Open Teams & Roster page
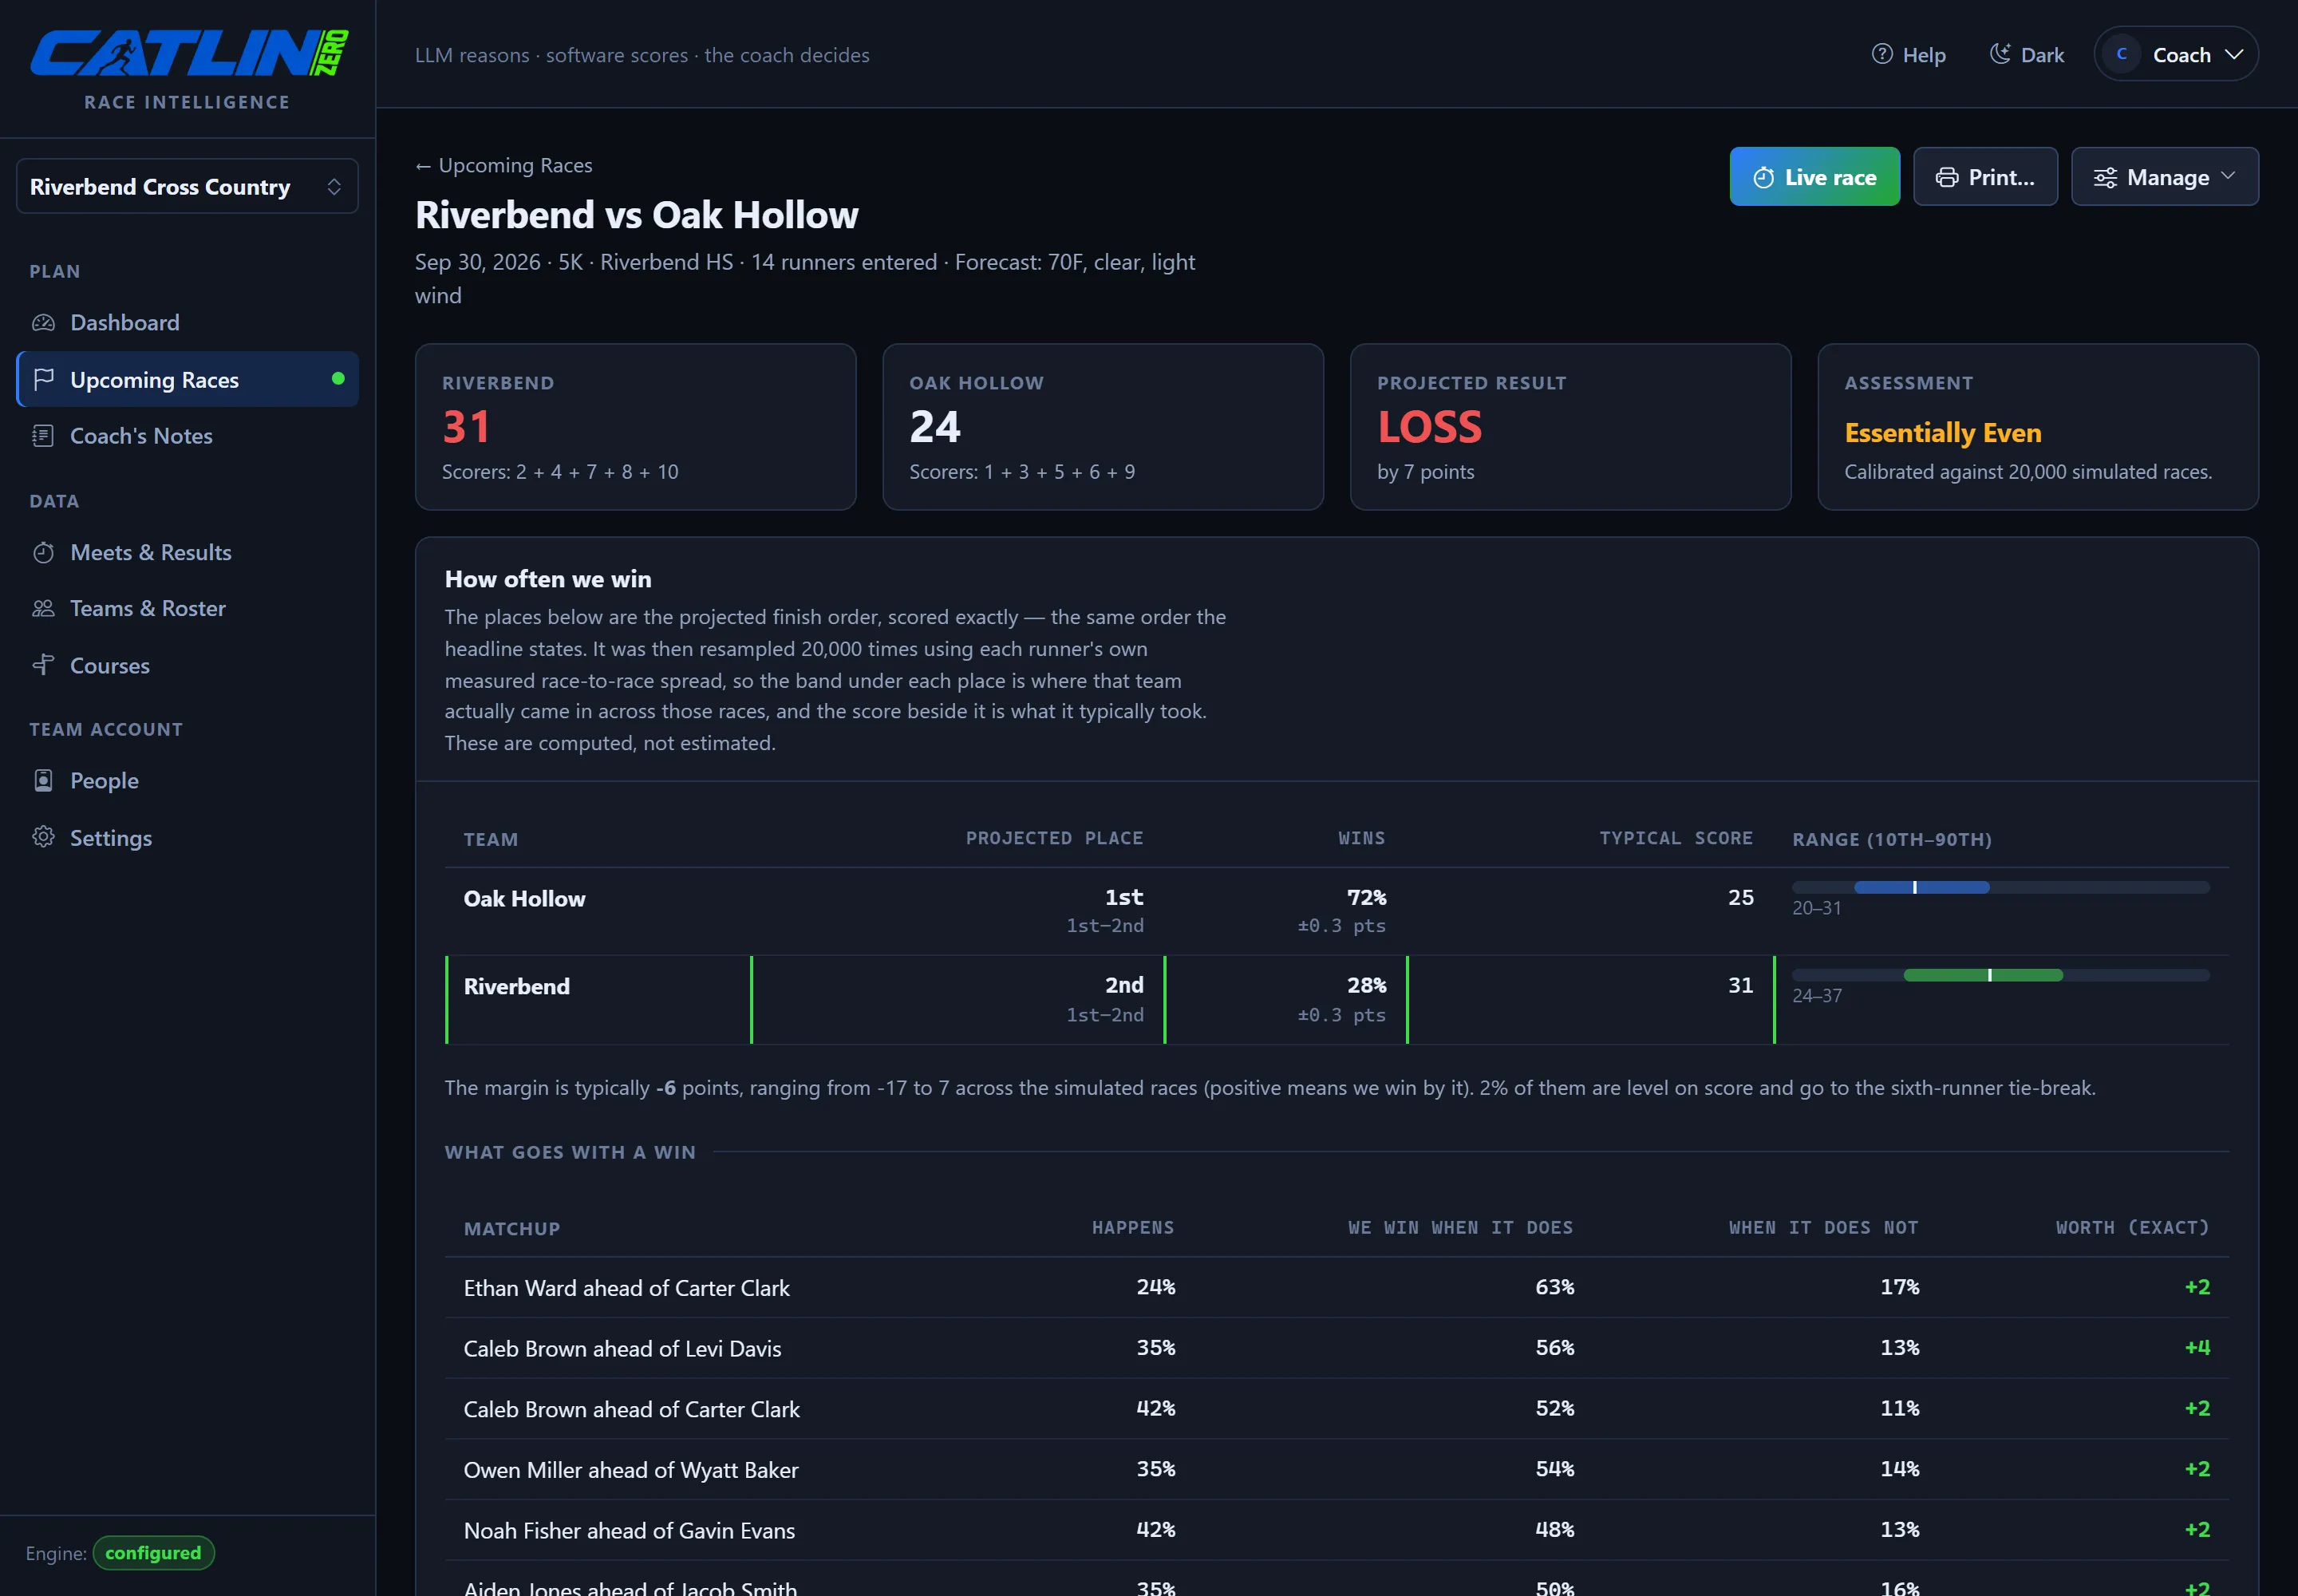This screenshot has height=1596, width=2298. 187,608
